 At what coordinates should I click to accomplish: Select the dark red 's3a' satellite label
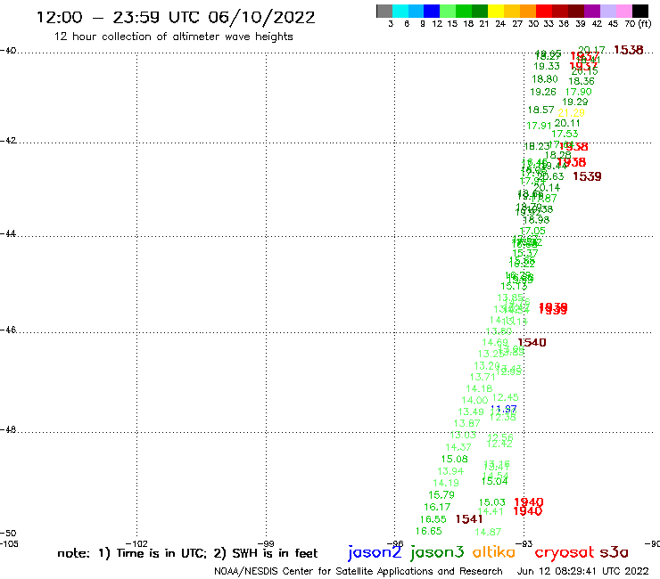(x=615, y=552)
